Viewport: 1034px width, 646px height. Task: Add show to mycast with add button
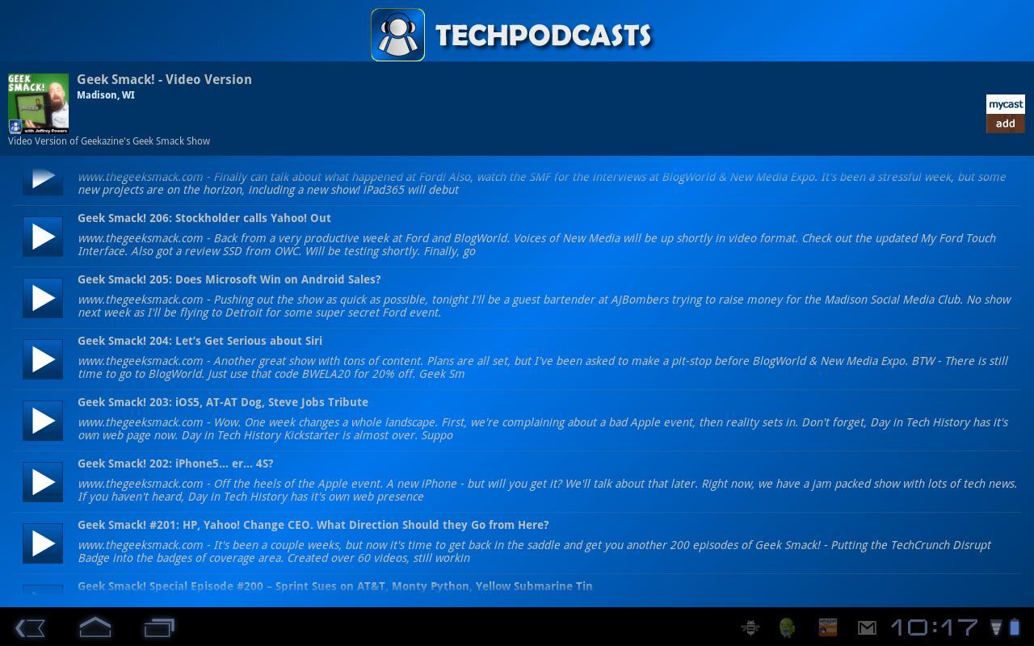click(1005, 114)
